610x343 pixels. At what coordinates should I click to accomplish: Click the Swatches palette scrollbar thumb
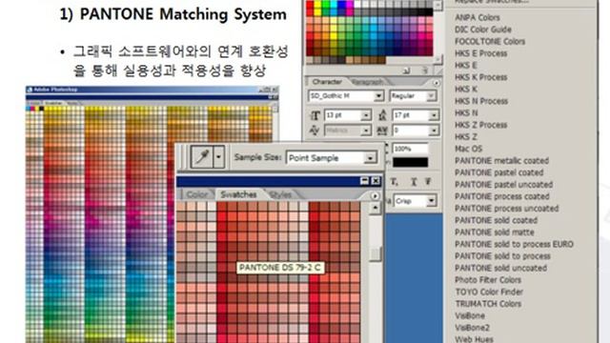coord(375,254)
